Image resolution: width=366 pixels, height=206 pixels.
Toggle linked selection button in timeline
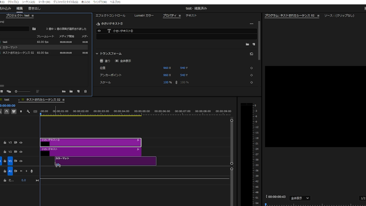pyautogui.click(x=14, y=112)
